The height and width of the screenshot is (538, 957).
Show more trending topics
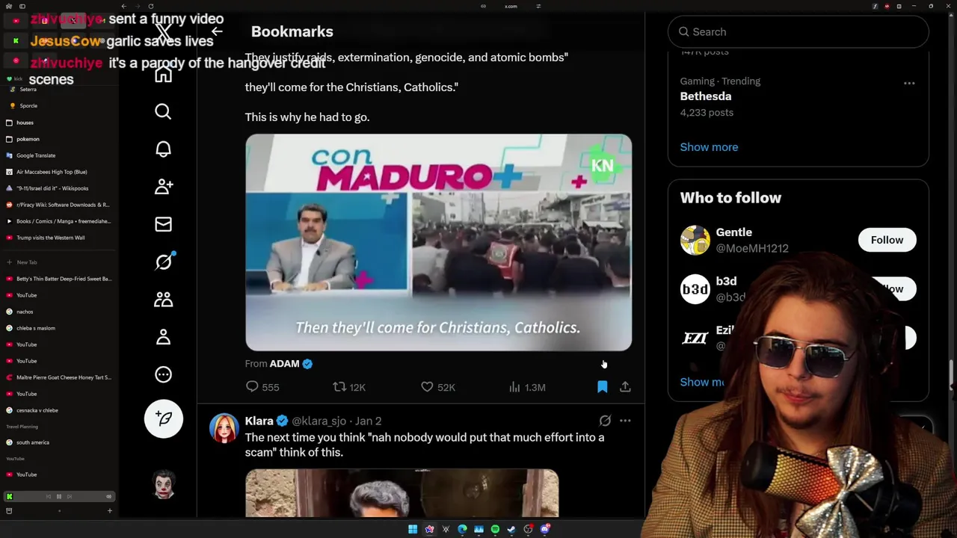(709, 146)
